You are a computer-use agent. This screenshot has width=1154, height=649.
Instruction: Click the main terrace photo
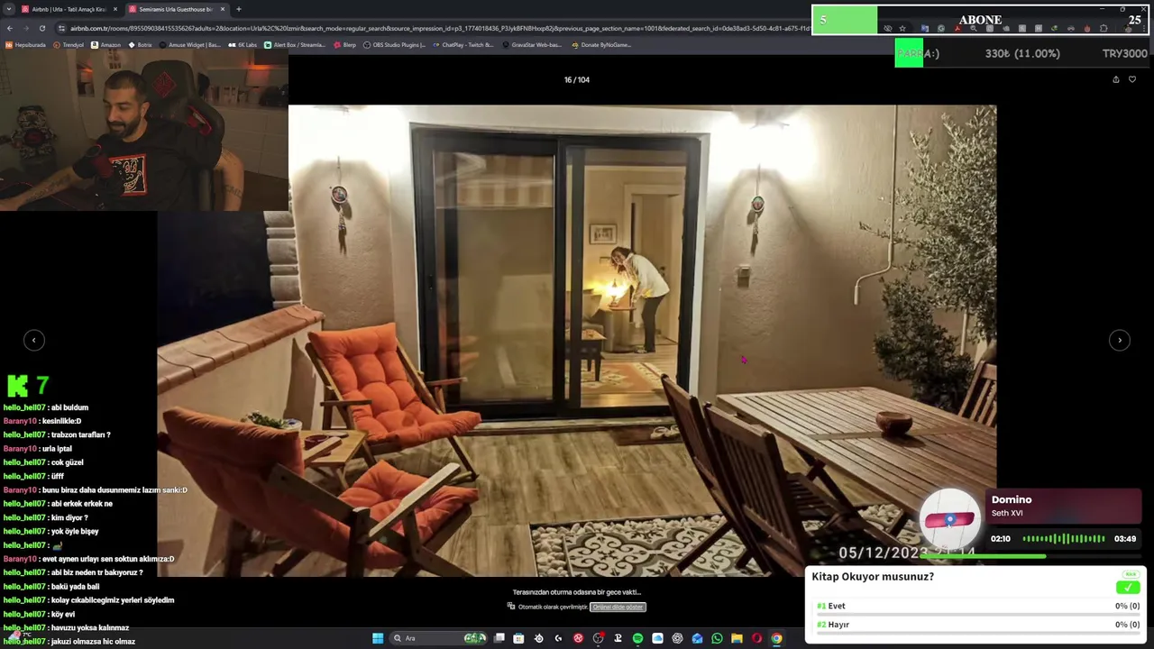577,341
